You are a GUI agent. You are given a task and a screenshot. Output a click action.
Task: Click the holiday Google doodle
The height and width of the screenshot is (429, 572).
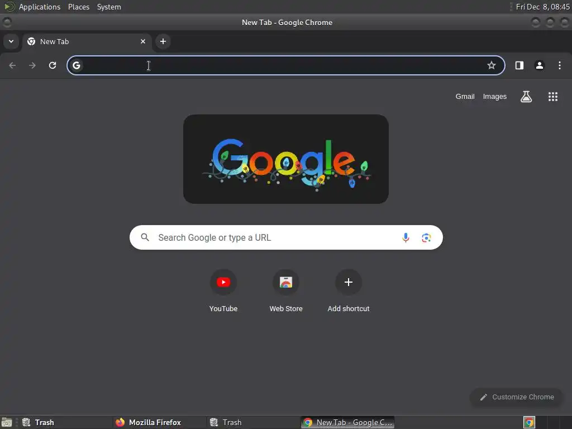click(x=286, y=159)
